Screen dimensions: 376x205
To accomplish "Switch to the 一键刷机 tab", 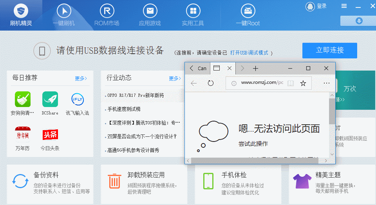I will tap(64, 15).
